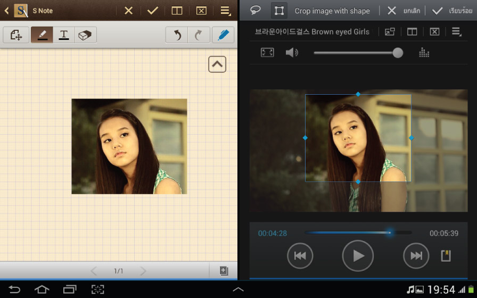Switch split view in the S Note header
Viewport: 477px width, 298px height.
pos(177,11)
